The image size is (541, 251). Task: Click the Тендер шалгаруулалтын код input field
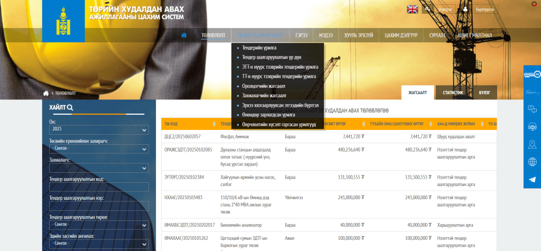point(99,187)
